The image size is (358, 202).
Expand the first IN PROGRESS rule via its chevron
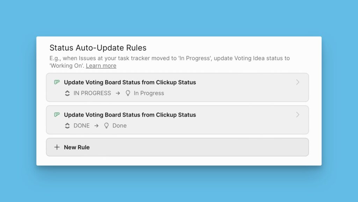point(298,82)
